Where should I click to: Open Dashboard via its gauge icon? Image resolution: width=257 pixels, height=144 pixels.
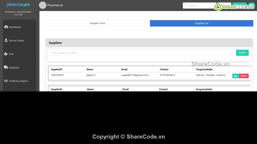tap(6, 27)
